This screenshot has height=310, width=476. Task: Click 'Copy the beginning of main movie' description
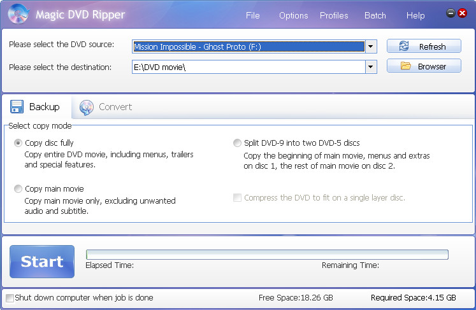tap(336, 161)
